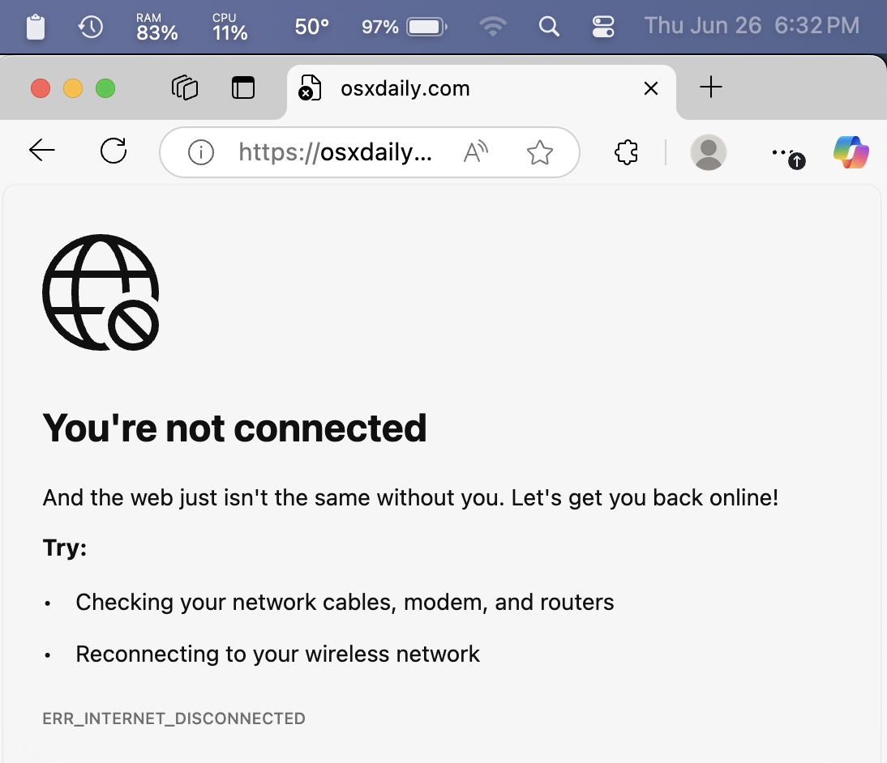
Task: Open a new tab with plus button
Action: 710,87
